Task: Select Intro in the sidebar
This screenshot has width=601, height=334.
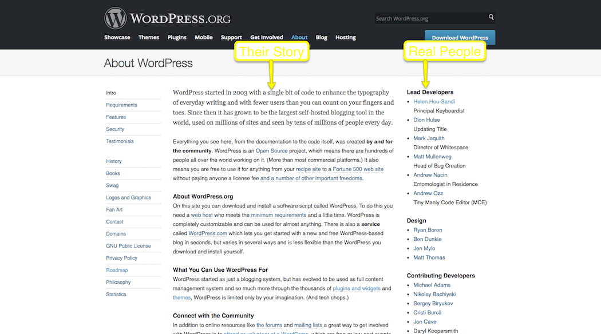Action: click(111, 93)
